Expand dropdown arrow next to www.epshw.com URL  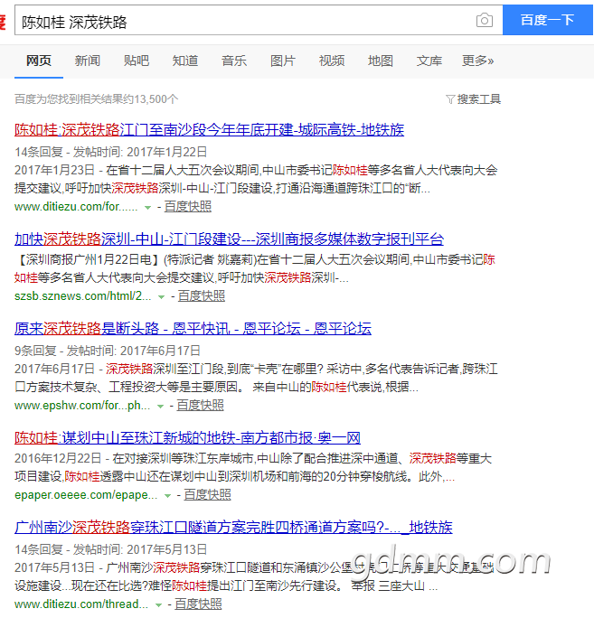(160, 406)
